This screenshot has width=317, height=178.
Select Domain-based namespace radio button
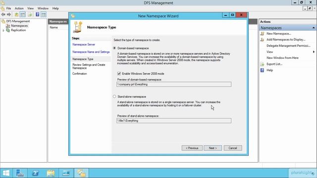tap(114, 48)
